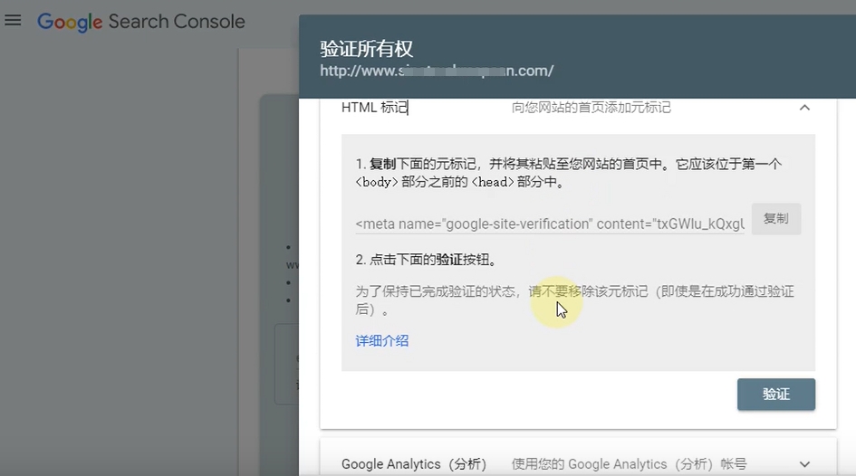The image size is (856, 476).
Task: Click the note 请不要移除该元标记
Action: pyautogui.click(x=588, y=291)
